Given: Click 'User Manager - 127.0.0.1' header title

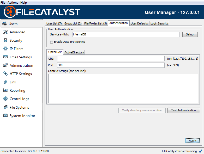Looking at the screenshot, I should coord(172,13).
